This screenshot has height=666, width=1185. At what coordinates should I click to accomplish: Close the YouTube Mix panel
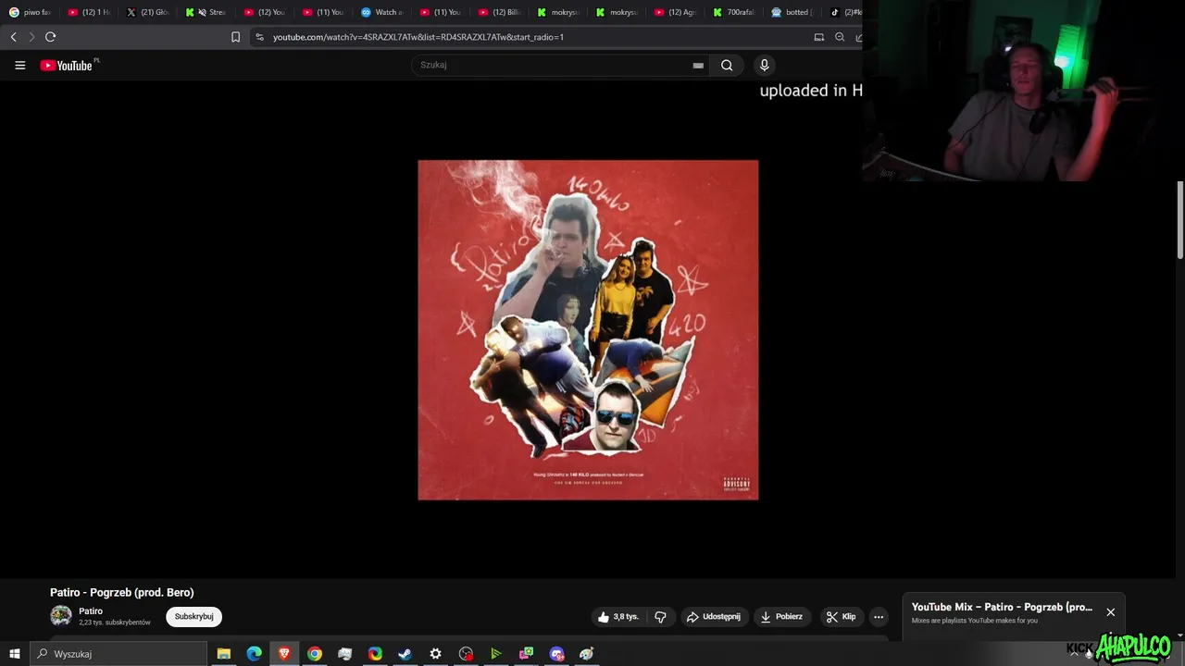pyautogui.click(x=1110, y=612)
